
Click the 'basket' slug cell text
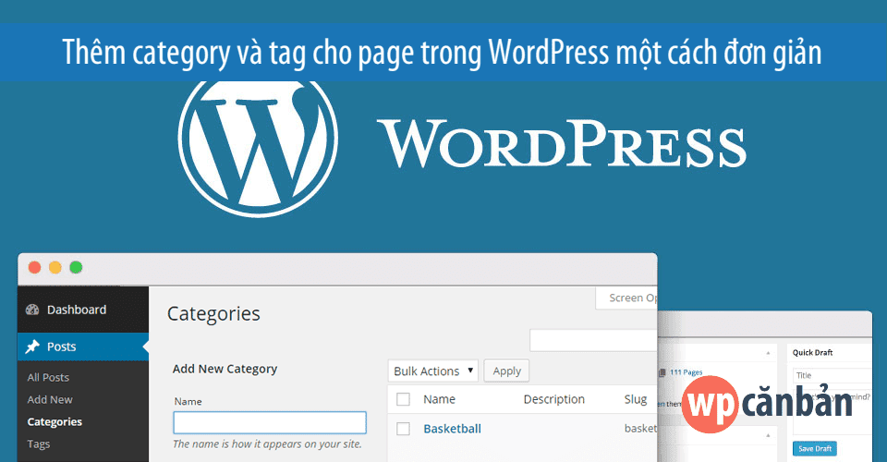[x=640, y=429]
